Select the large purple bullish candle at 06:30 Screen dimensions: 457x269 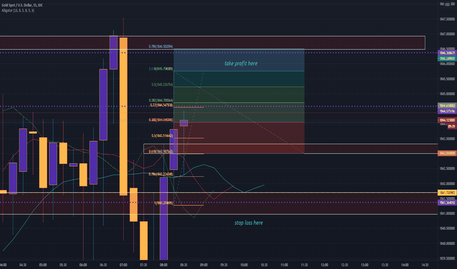click(x=103, y=105)
